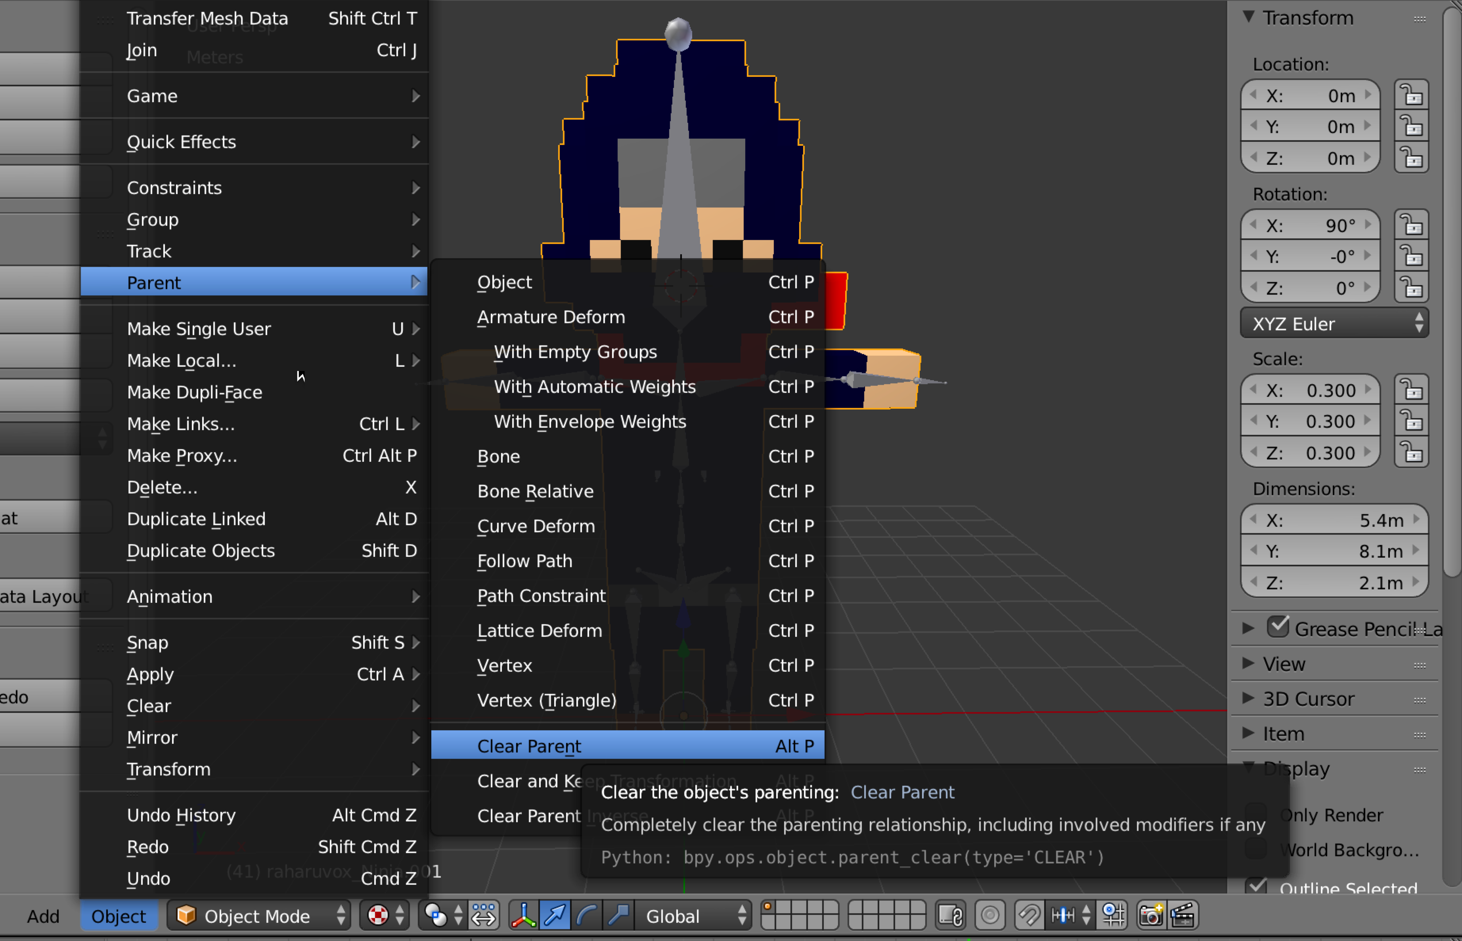
Task: Click the Object menu button
Action: pos(119,915)
